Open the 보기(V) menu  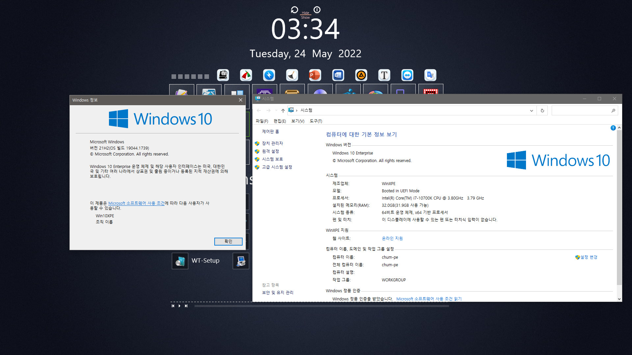pos(298,121)
